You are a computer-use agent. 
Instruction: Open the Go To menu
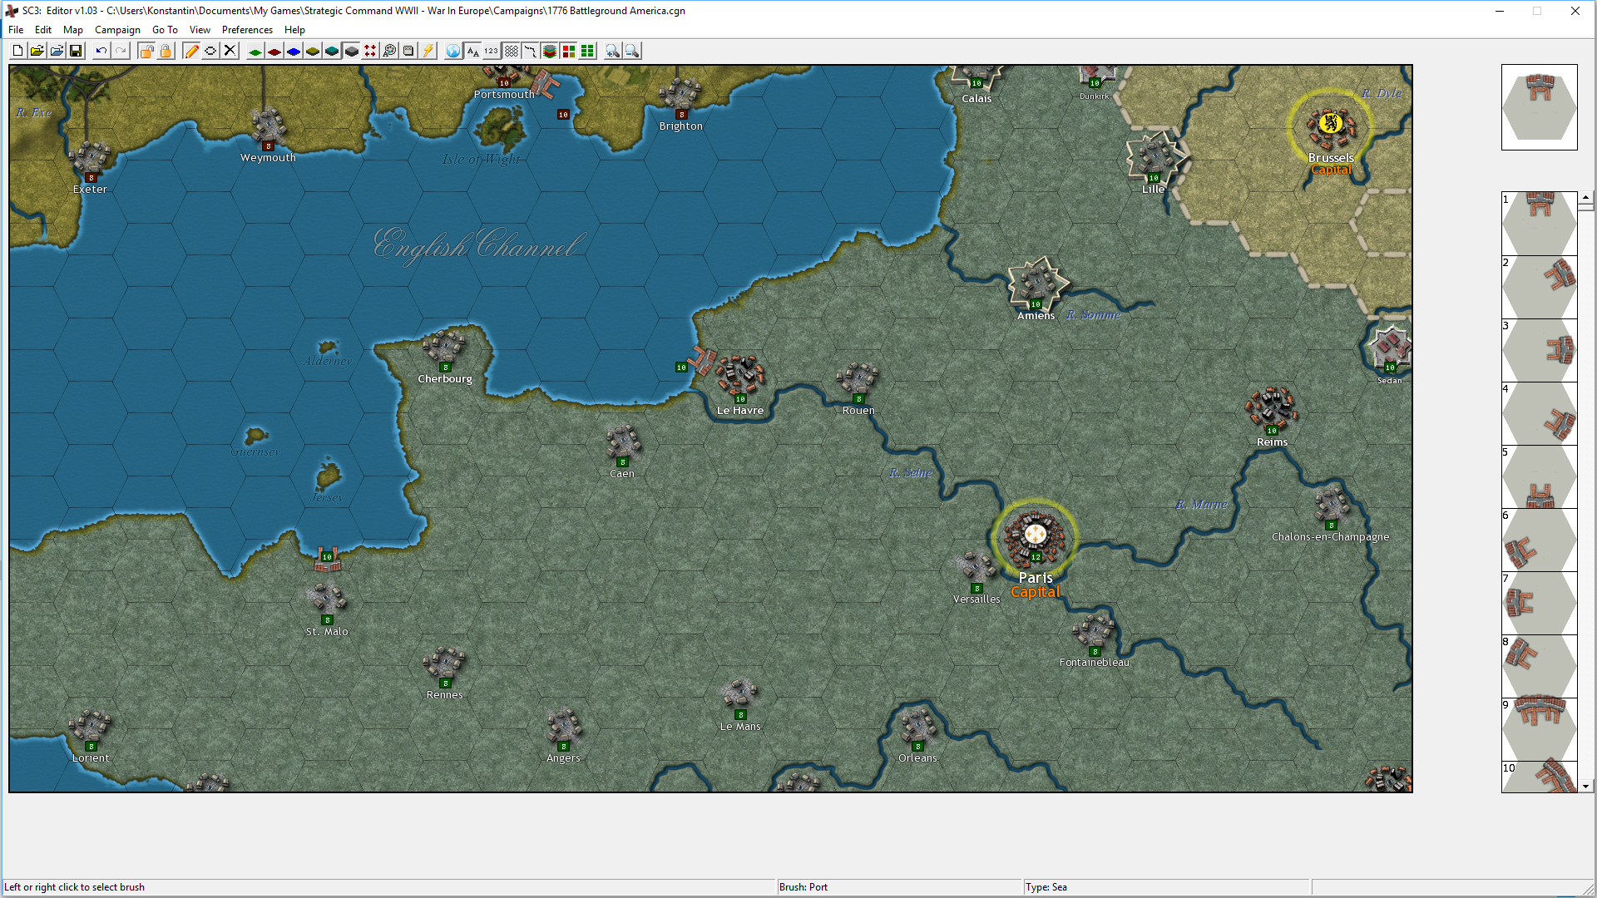tap(165, 30)
